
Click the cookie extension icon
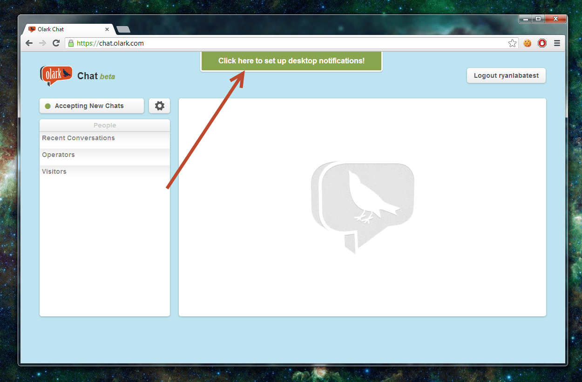528,43
